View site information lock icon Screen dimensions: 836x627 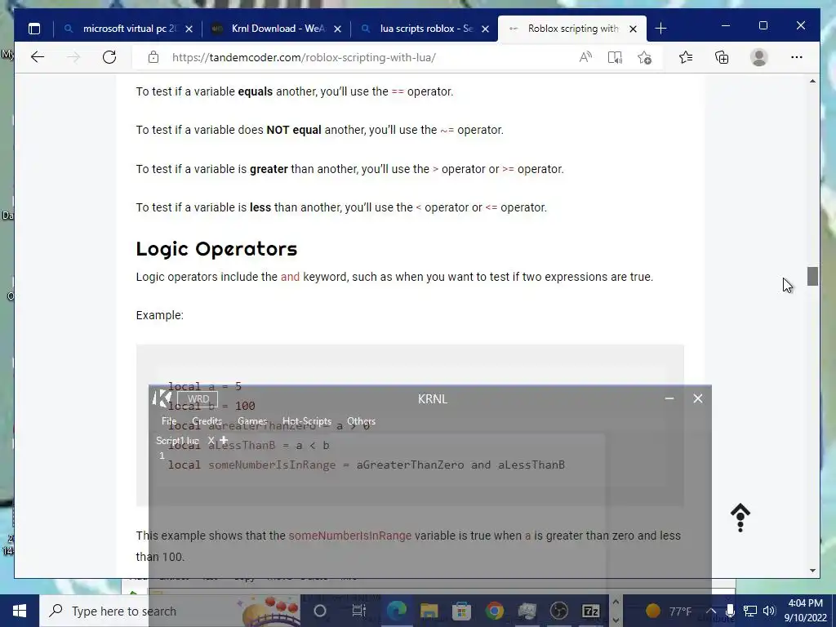point(153,57)
